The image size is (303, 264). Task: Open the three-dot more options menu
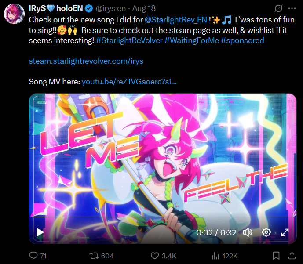(292, 8)
